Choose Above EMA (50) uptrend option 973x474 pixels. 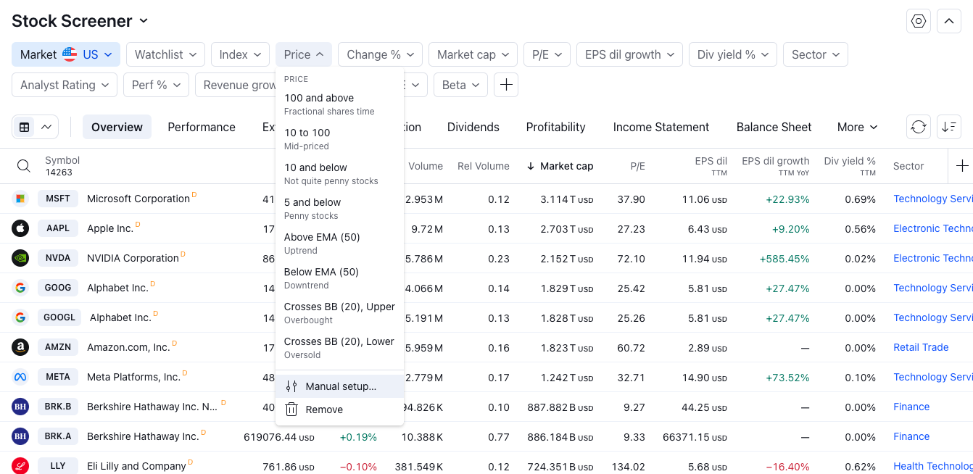point(339,244)
